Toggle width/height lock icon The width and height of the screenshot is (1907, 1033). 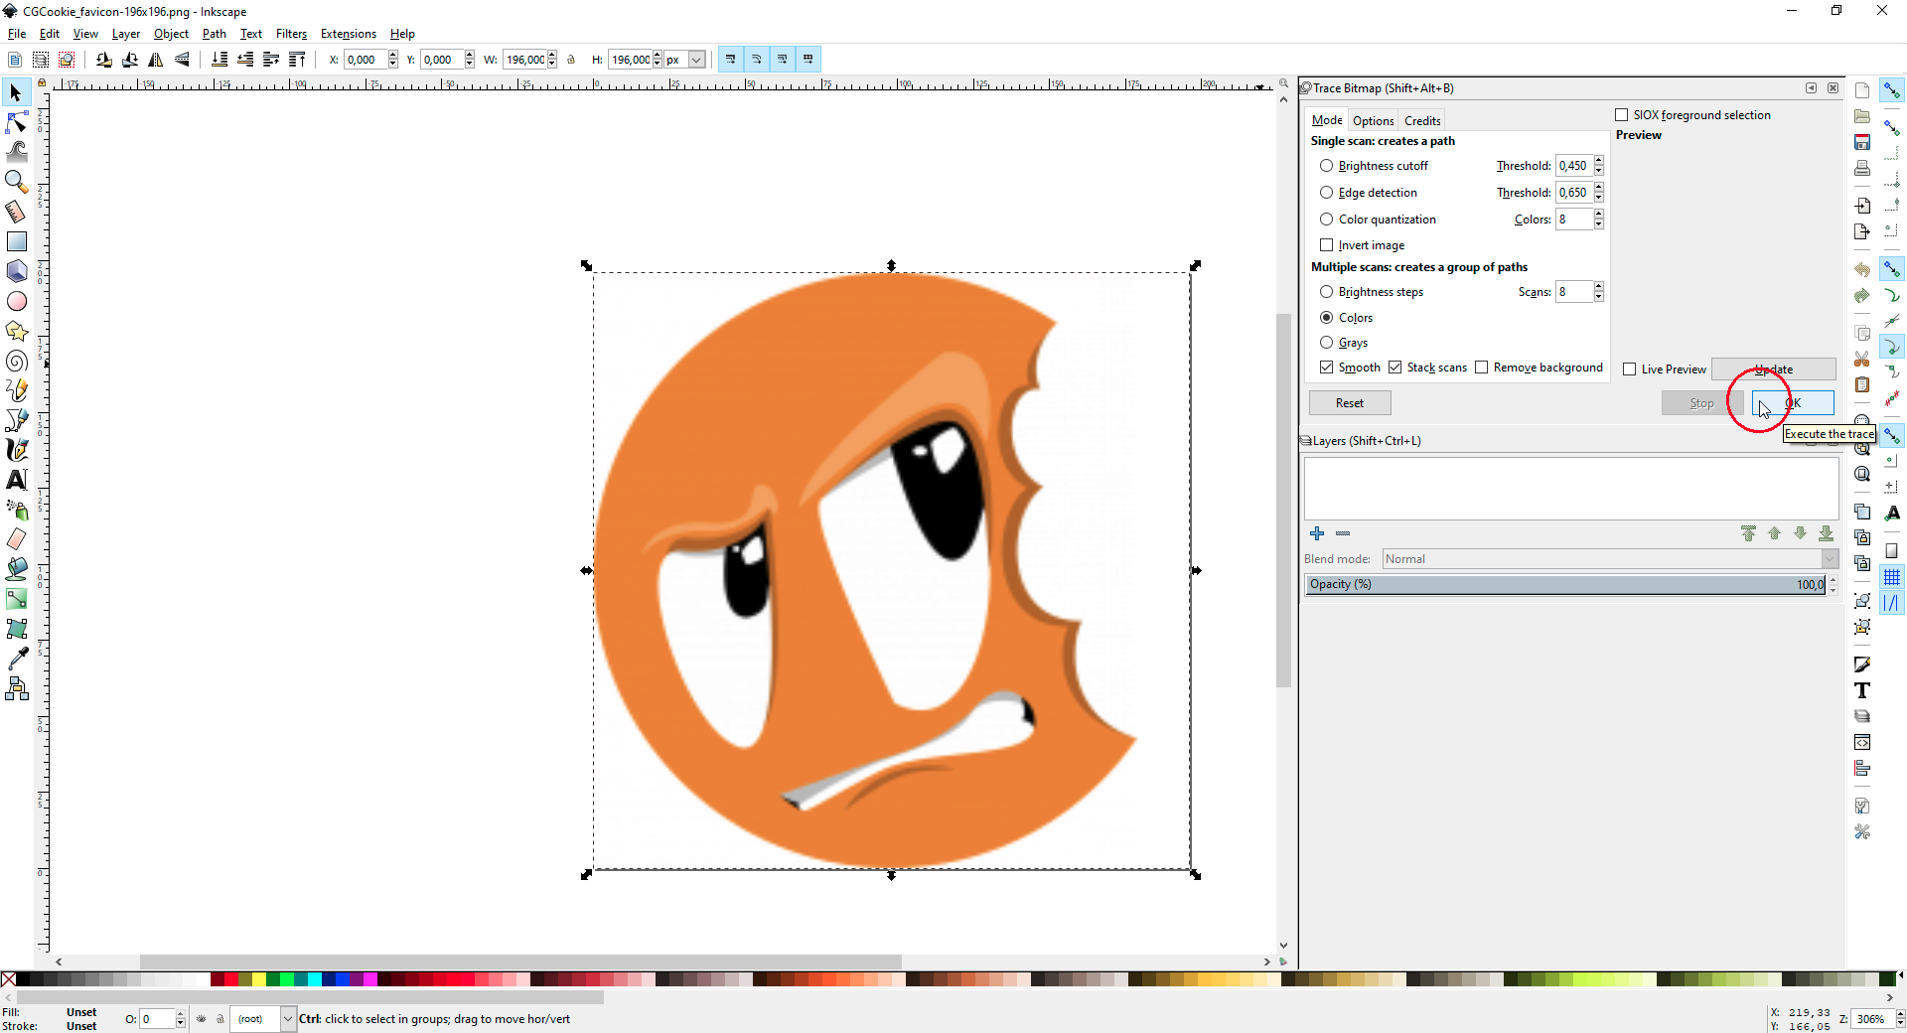pos(571,60)
